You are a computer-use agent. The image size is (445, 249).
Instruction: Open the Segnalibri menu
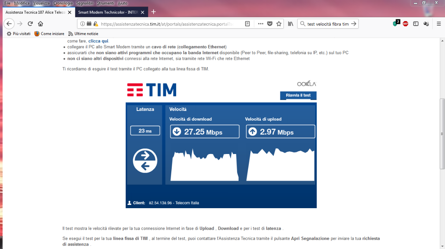click(85, 3)
